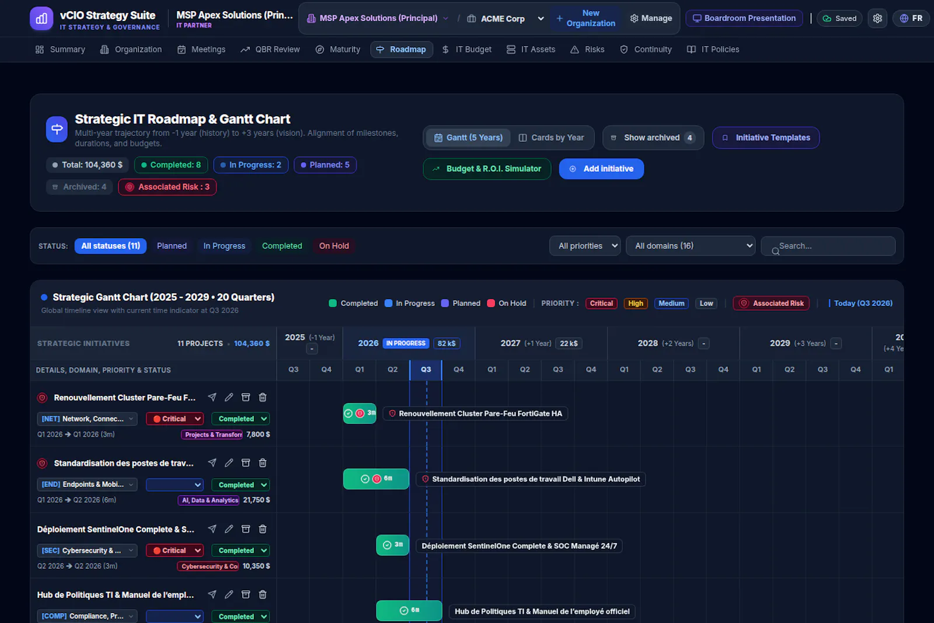Image resolution: width=934 pixels, height=623 pixels.
Task: Launch Boardroom Presentation
Action: pos(744,18)
